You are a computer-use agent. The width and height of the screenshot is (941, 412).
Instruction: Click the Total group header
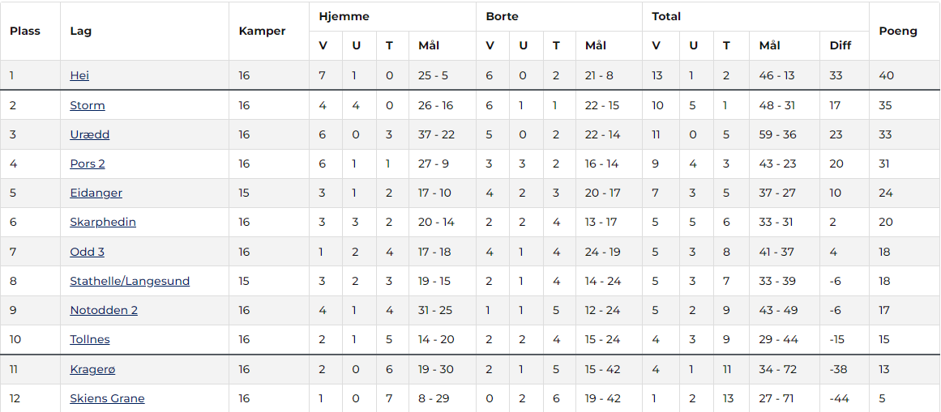(x=666, y=17)
